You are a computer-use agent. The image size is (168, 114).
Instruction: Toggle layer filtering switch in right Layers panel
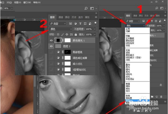(165, 21)
